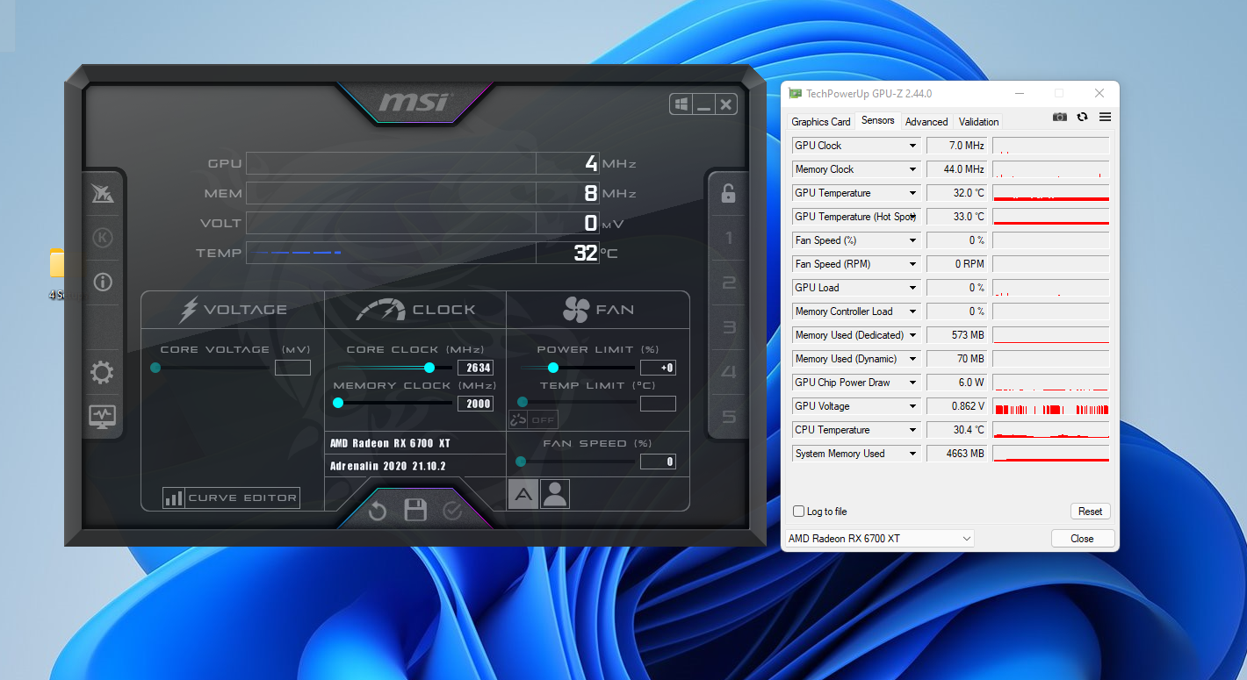Image resolution: width=1247 pixels, height=680 pixels.
Task: Expand GPU Clock sensor dropdown
Action: tap(912, 146)
